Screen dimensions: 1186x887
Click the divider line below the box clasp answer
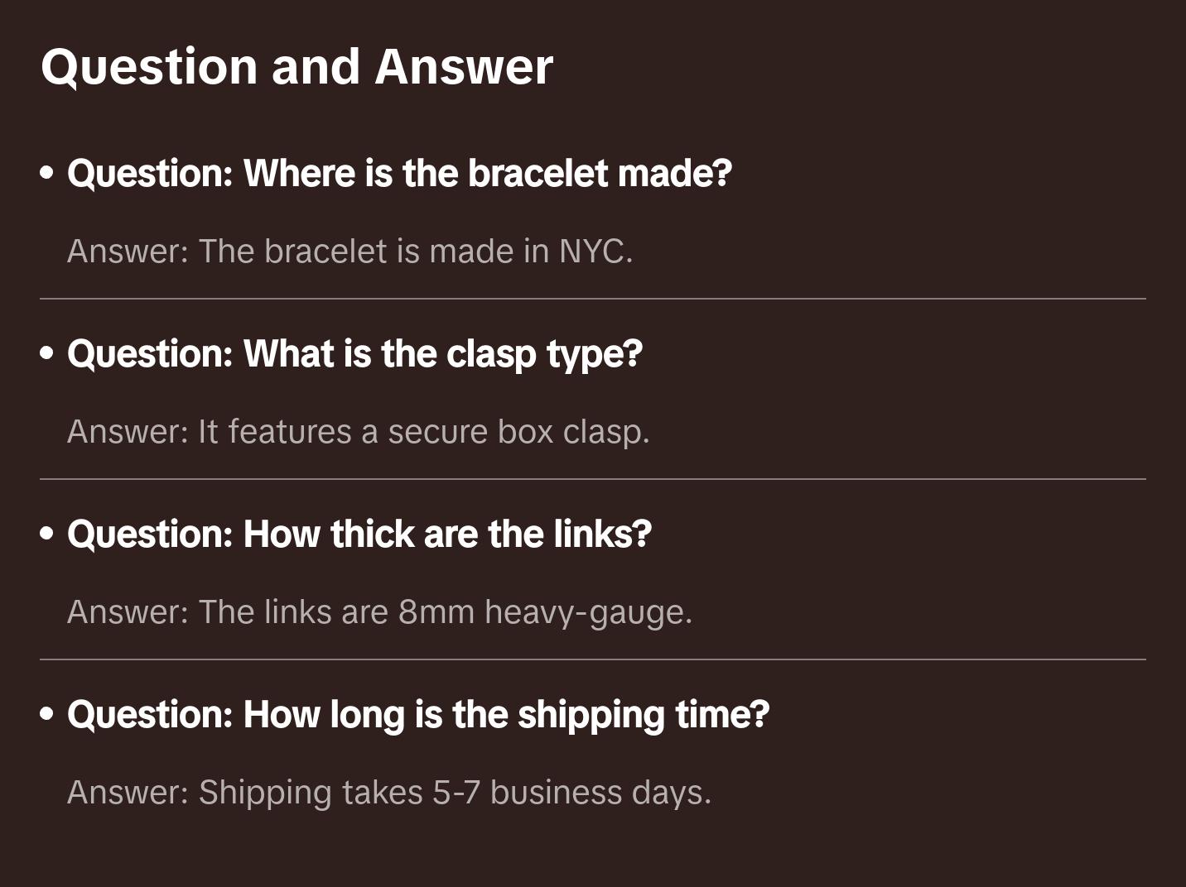593,479
